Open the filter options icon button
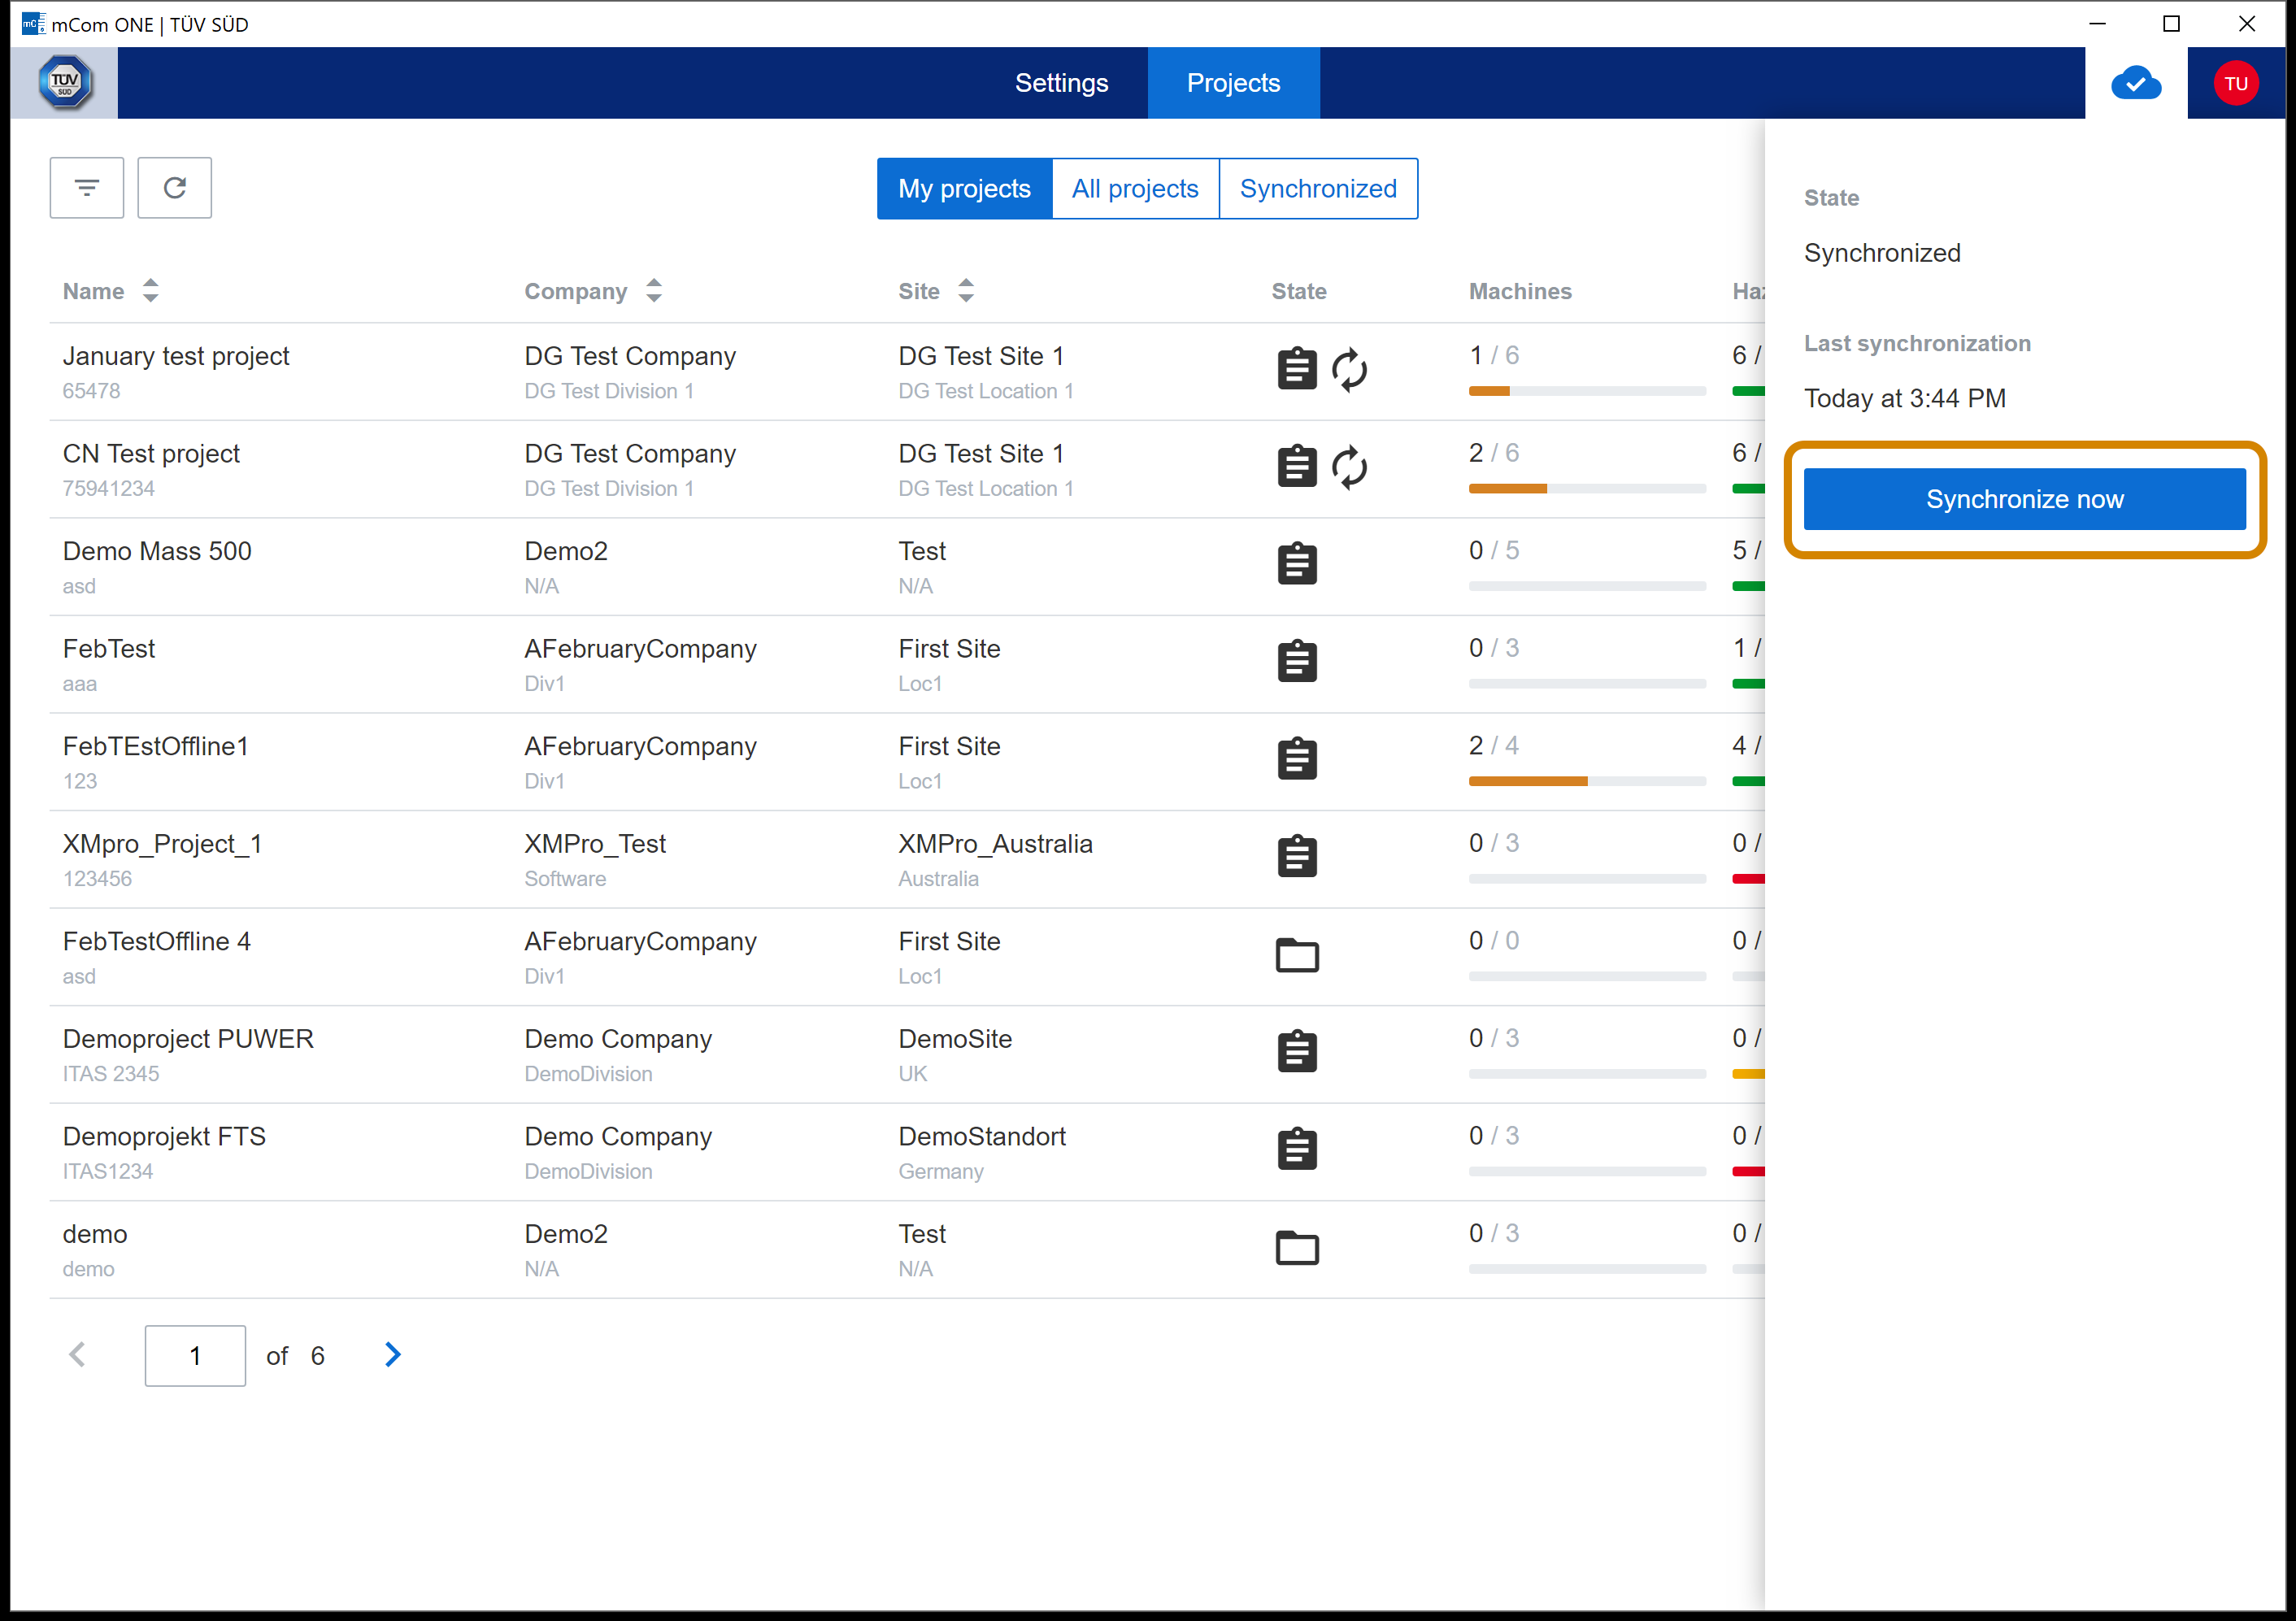Image resolution: width=2296 pixels, height=1621 pixels. click(x=87, y=188)
